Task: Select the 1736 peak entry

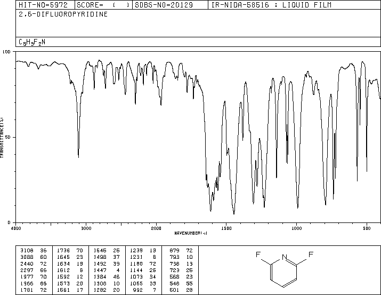Action: (70, 250)
